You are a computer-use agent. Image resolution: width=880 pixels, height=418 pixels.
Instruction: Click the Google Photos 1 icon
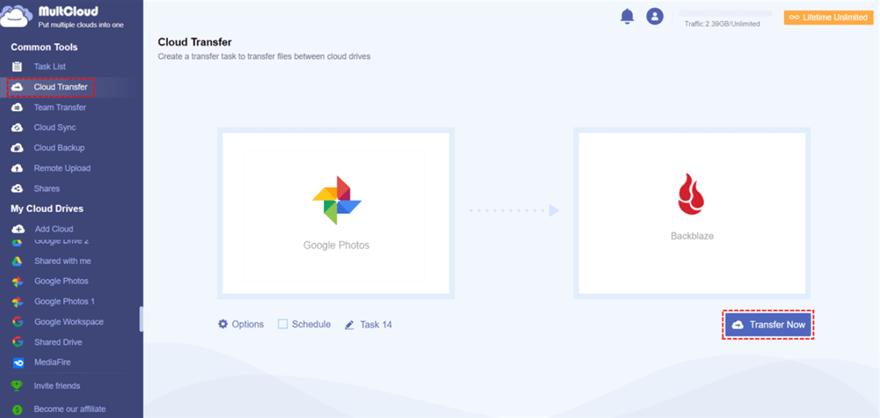18,302
